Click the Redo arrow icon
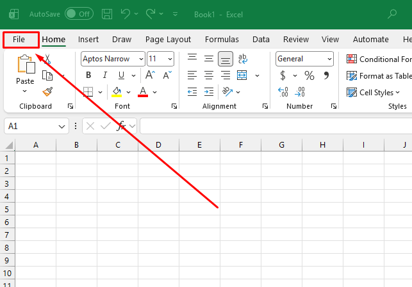 point(151,14)
